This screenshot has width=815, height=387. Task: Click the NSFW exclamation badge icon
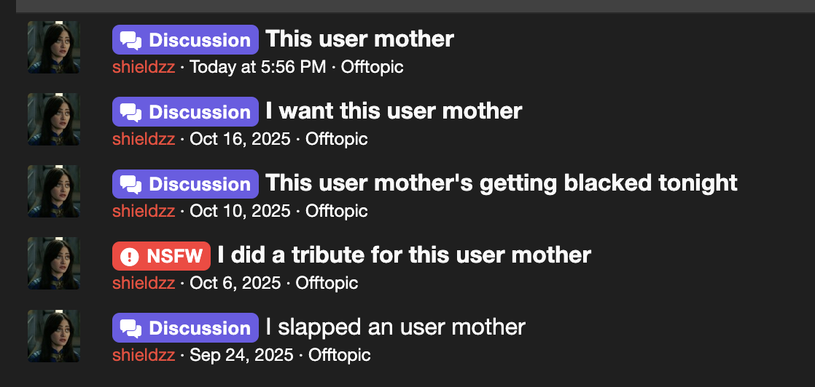pyautogui.click(x=129, y=256)
